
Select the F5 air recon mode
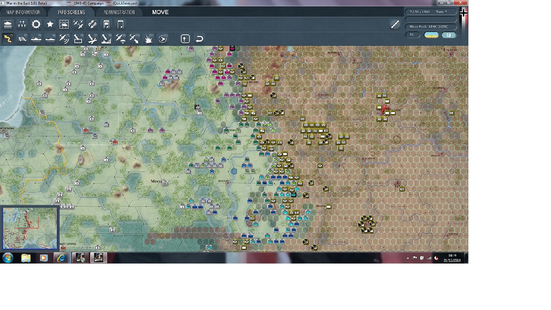(x=64, y=38)
